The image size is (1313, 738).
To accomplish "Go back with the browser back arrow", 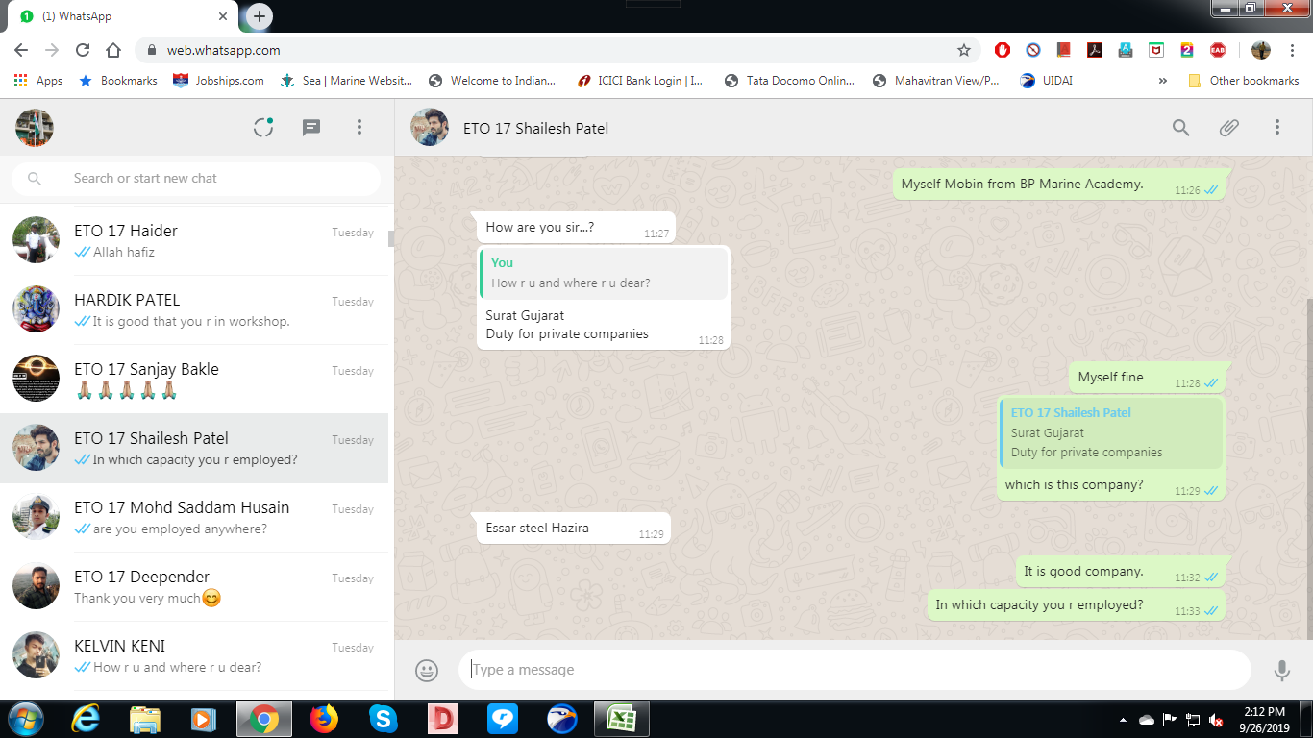I will 21,50.
